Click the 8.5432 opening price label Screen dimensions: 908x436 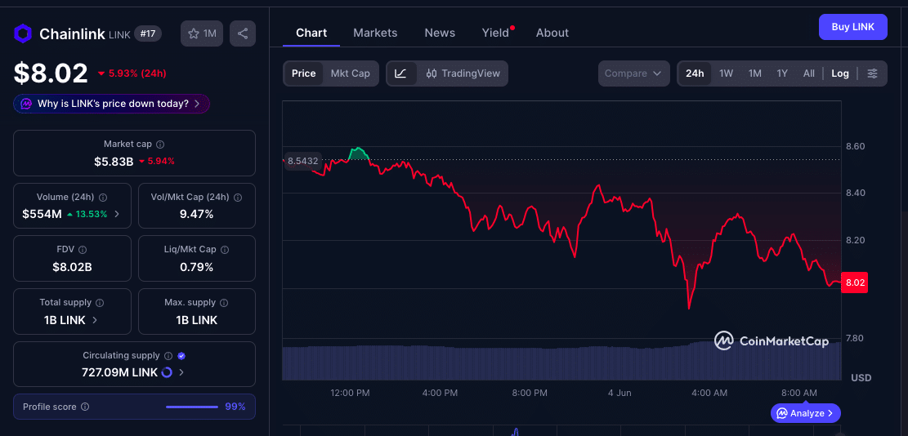[x=303, y=161]
